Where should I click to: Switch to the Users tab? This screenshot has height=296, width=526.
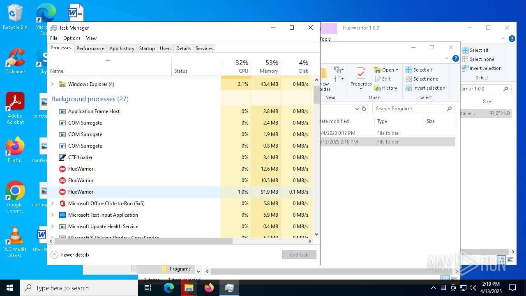point(166,49)
